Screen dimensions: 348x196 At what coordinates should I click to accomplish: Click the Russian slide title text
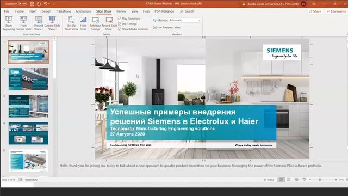[x=184, y=117]
